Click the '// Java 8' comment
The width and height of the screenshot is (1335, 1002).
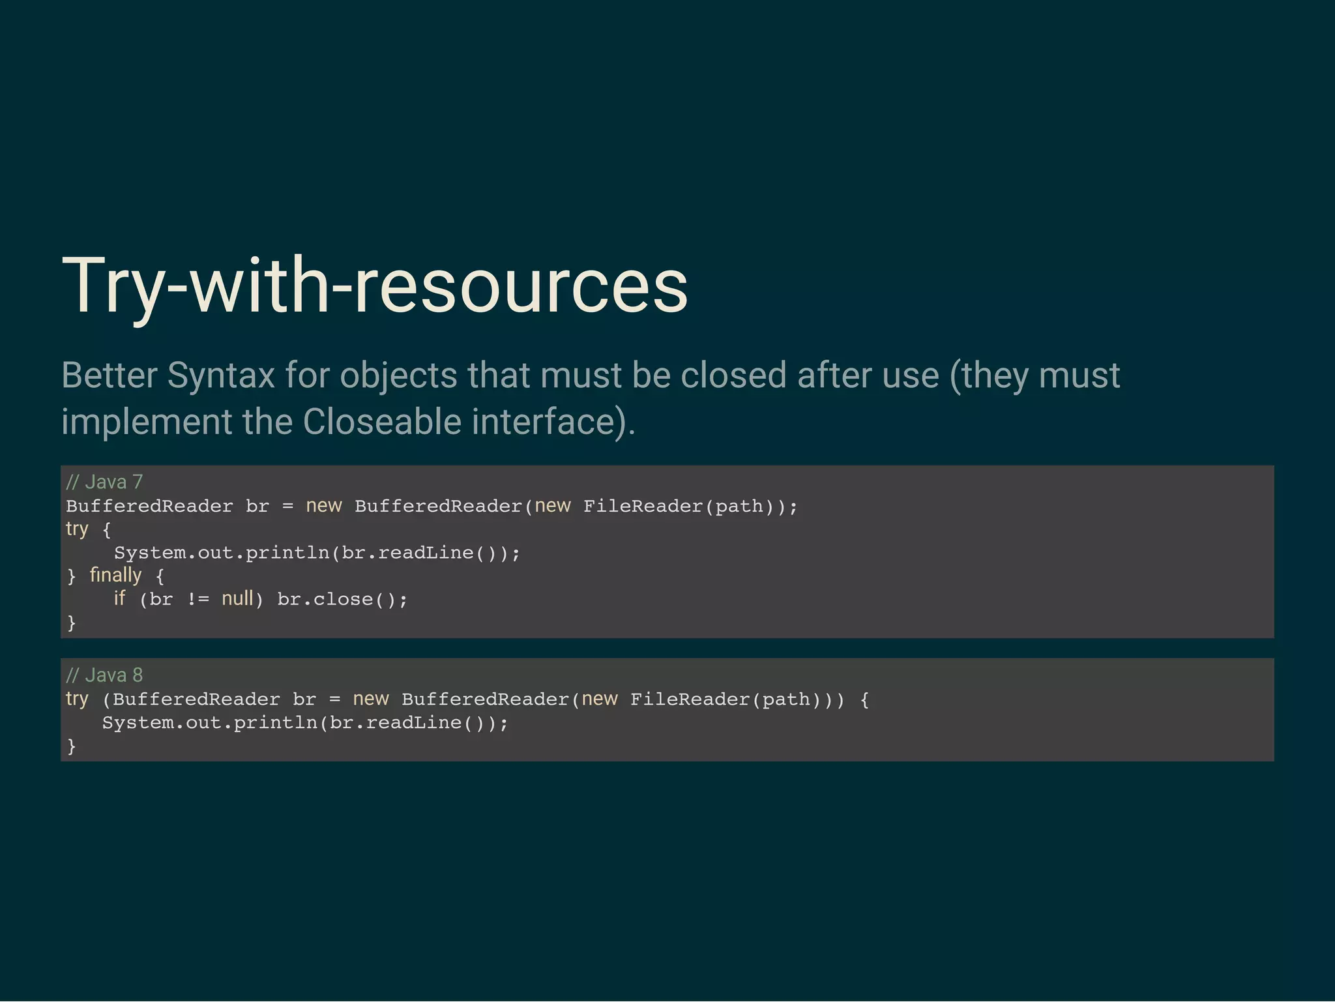pos(104,675)
